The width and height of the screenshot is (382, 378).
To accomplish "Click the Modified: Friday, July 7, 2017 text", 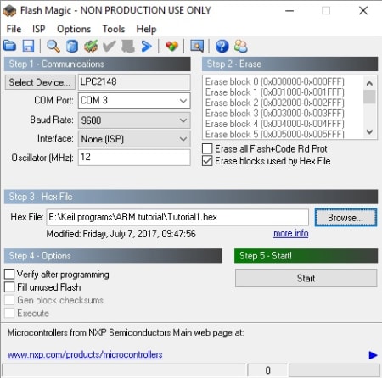I will (121, 234).
